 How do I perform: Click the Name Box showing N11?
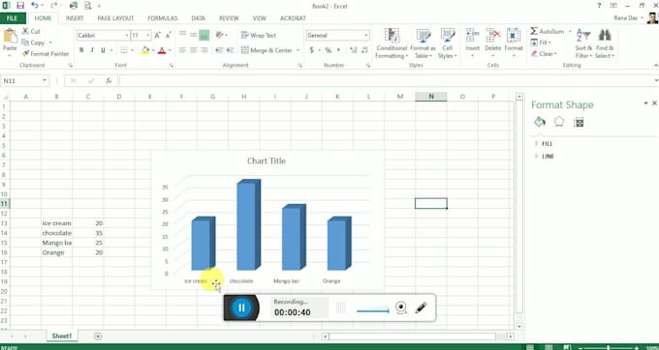pyautogui.click(x=21, y=80)
